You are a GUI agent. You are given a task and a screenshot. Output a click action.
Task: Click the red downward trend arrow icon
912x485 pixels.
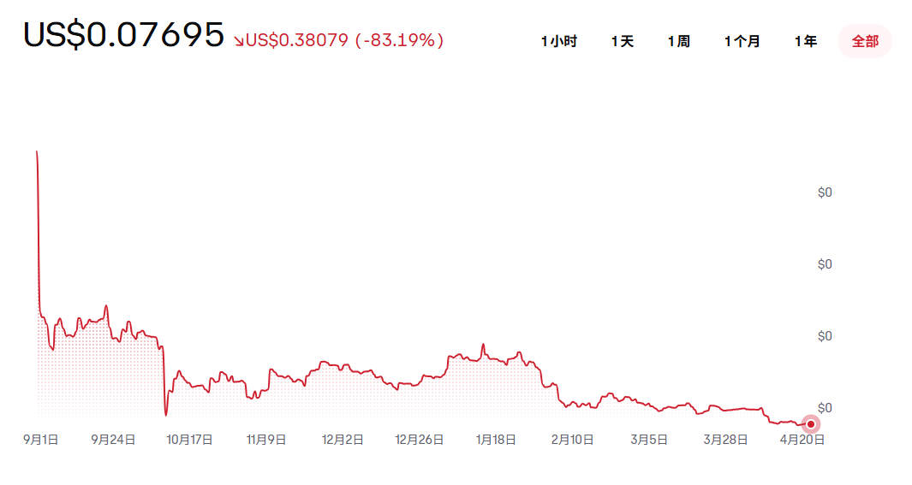click(239, 40)
